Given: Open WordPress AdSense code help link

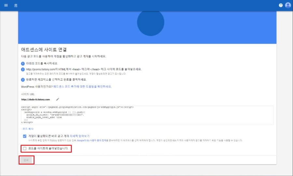Looking at the screenshot, I should click(82, 87).
